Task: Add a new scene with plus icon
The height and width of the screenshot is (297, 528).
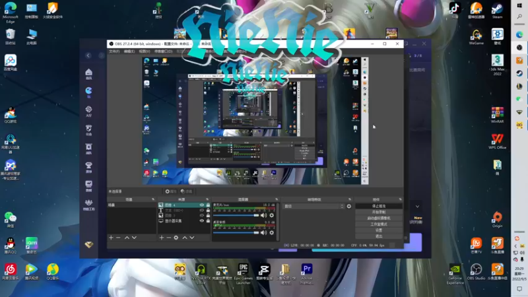Action: click(x=111, y=238)
